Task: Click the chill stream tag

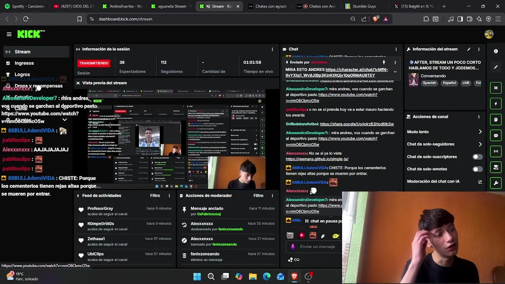Action: [x=466, y=83]
